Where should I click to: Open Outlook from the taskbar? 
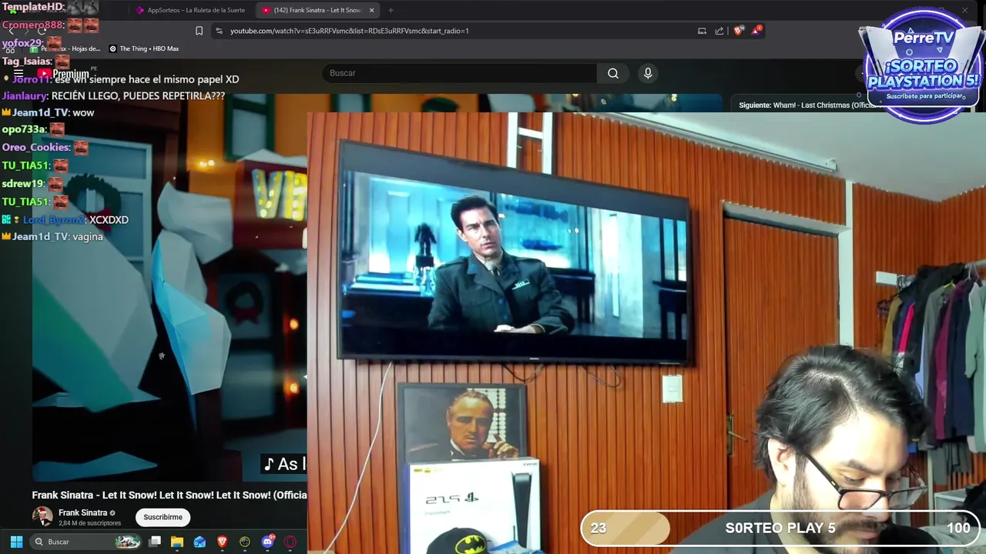200,542
